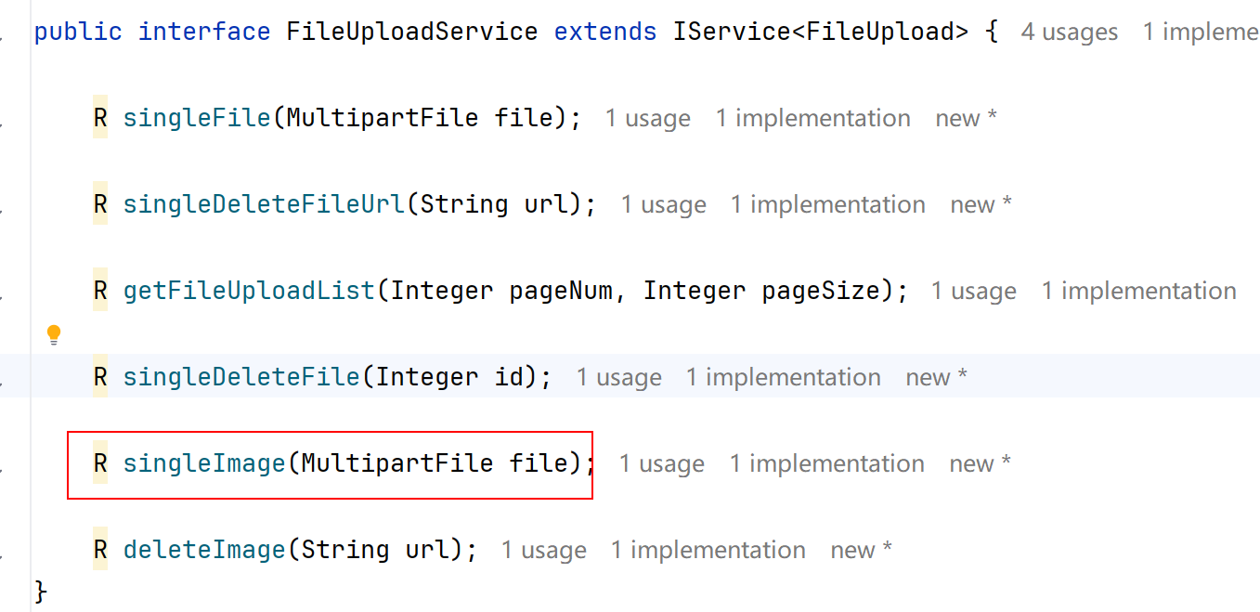Click the getFileUploadList method name
Image resolution: width=1260 pixels, height=612 pixels.
pos(249,291)
